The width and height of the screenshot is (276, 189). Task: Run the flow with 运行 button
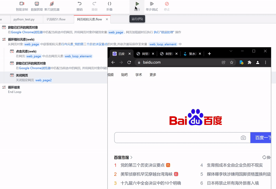point(137,6)
